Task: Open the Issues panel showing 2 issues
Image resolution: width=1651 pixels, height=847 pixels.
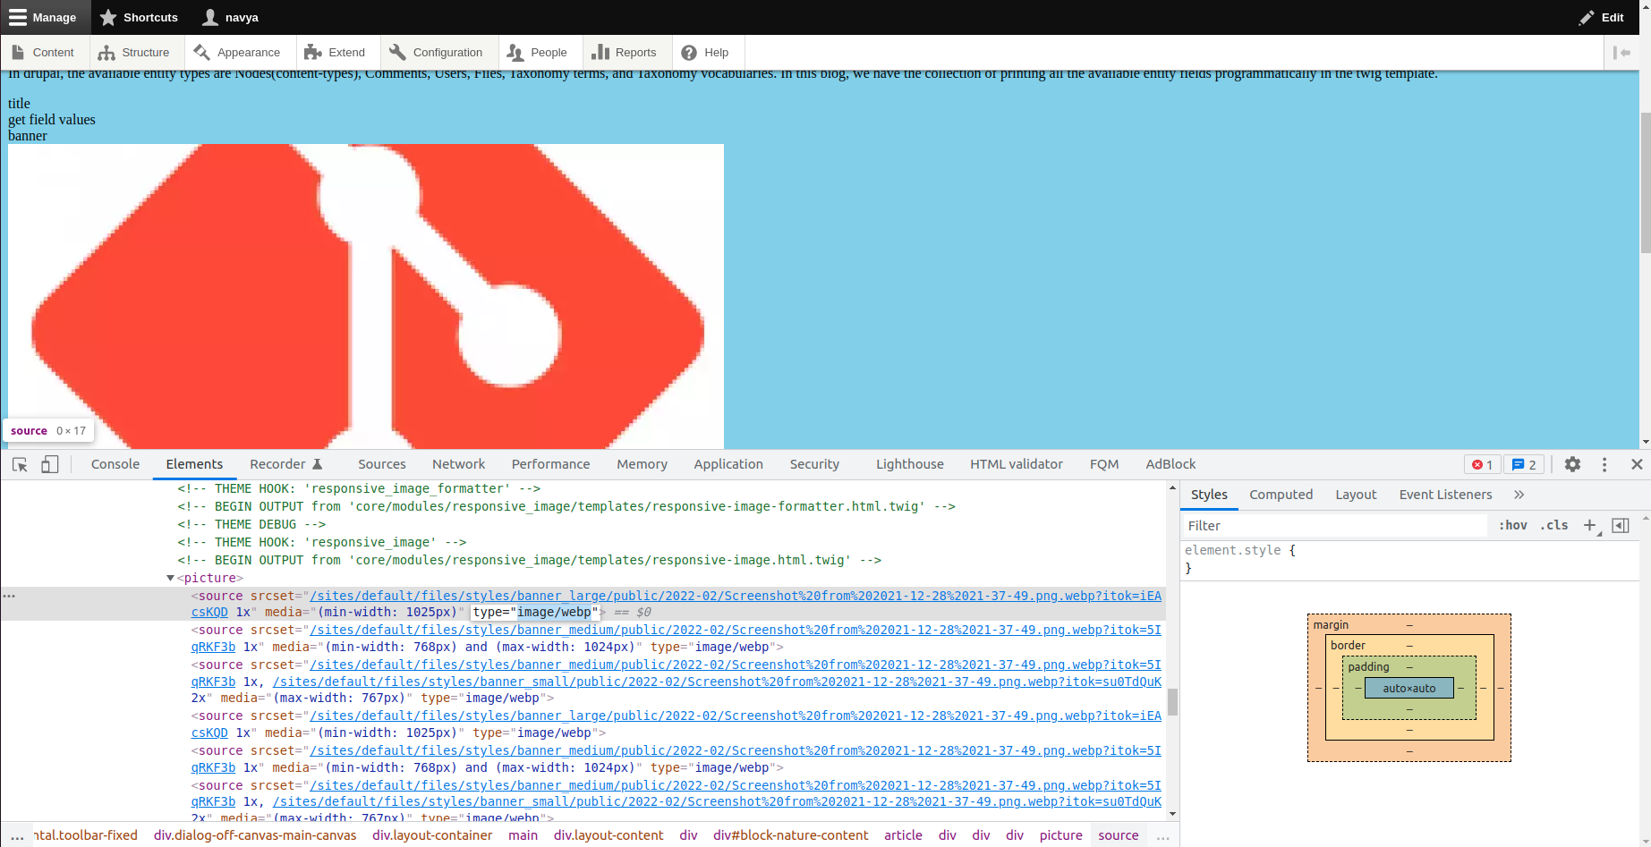Action: point(1523,464)
